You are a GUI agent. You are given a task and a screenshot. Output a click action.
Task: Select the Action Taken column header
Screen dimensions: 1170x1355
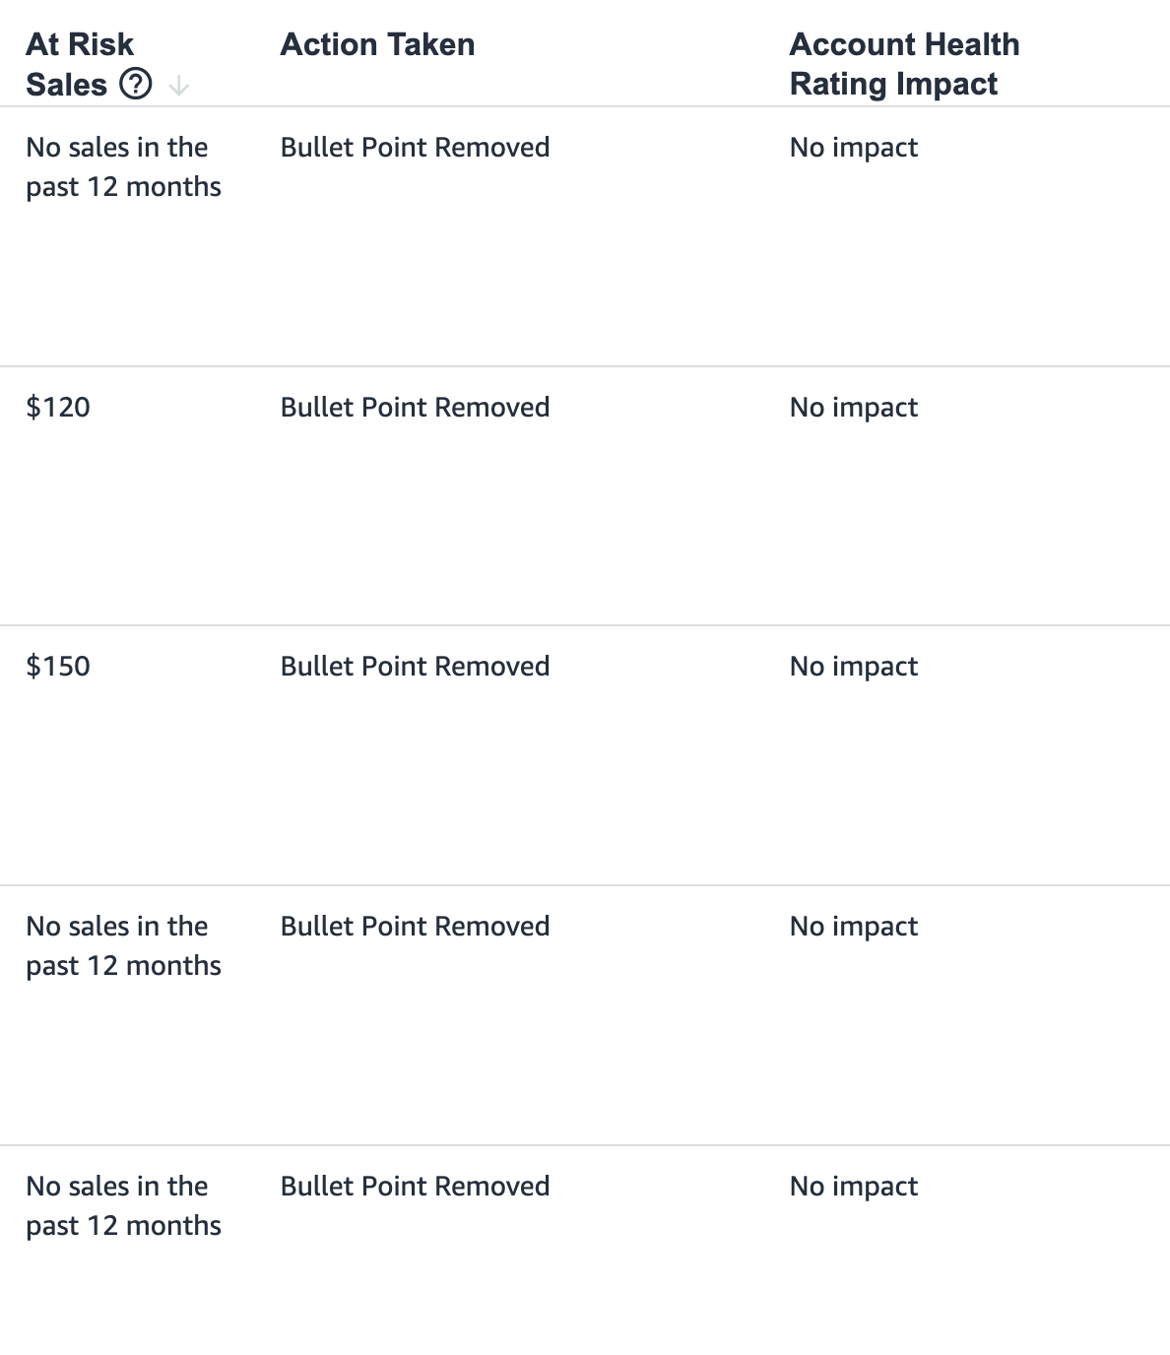pyautogui.click(x=377, y=44)
